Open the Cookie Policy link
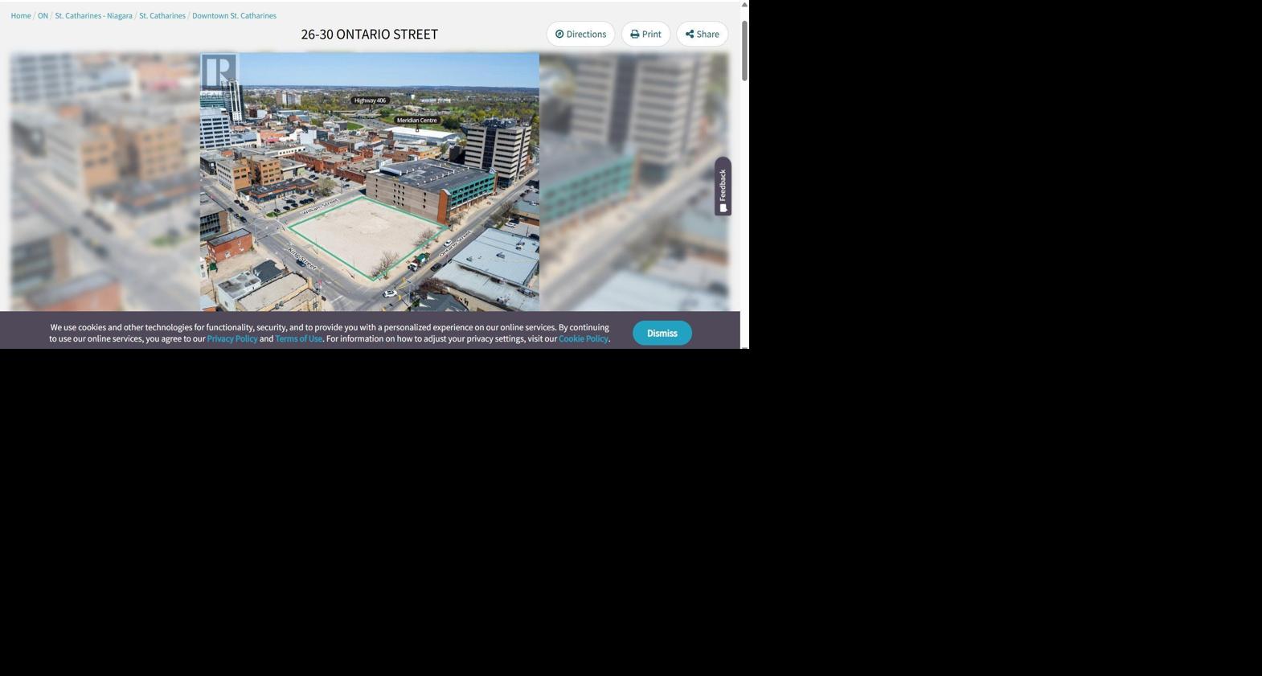1262x676 pixels. point(583,339)
